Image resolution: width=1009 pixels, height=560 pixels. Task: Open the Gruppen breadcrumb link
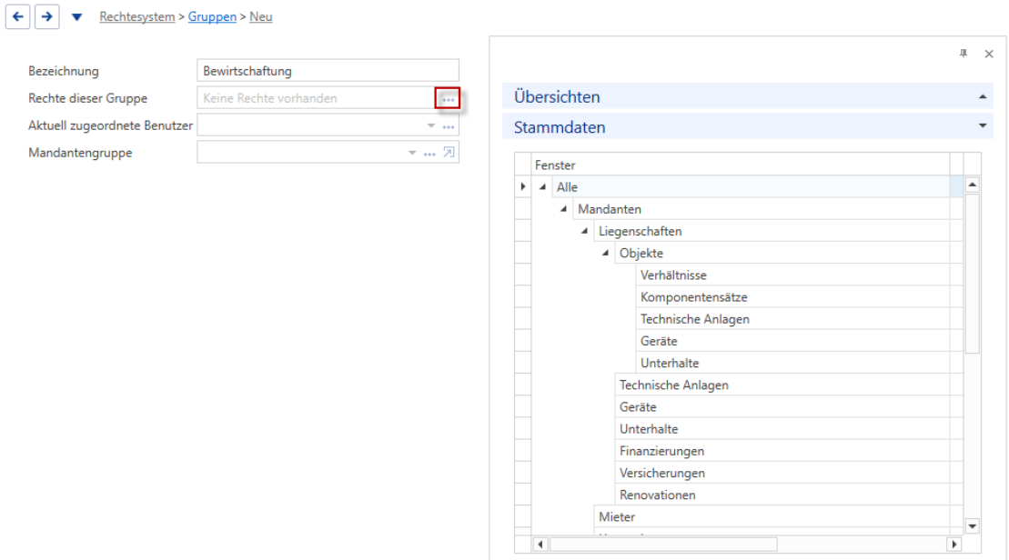(212, 16)
